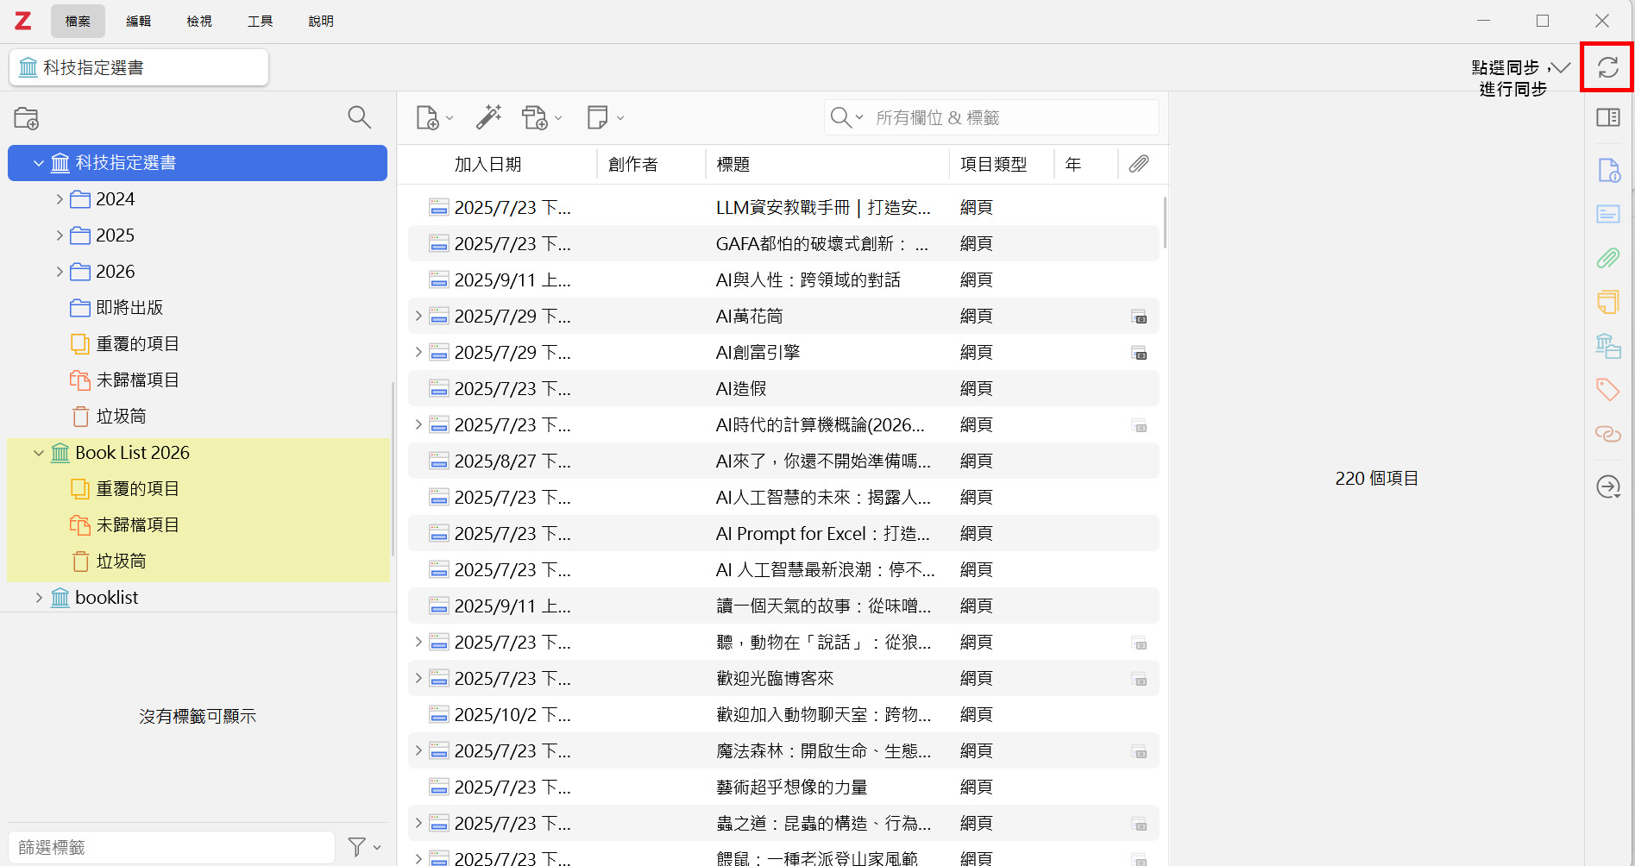Expand the booklist library
The width and height of the screenshot is (1635, 866).
tap(39, 598)
